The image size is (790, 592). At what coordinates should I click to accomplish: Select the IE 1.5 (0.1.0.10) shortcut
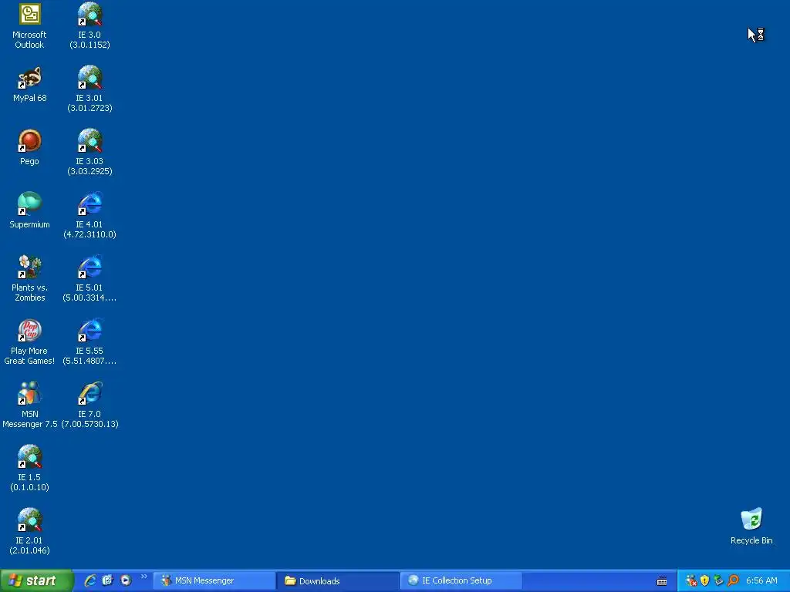pos(30,468)
